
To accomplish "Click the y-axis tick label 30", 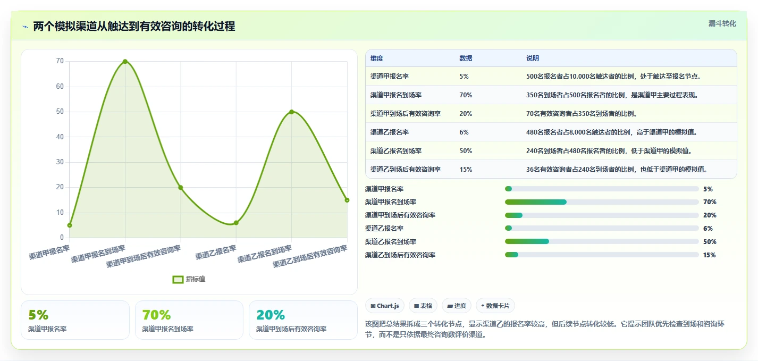I will pos(60,162).
